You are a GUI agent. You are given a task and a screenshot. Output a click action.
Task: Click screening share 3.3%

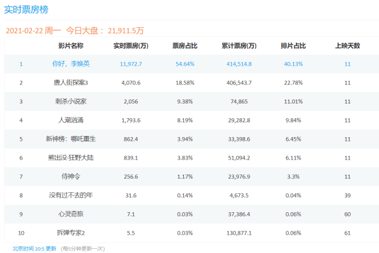click(293, 177)
